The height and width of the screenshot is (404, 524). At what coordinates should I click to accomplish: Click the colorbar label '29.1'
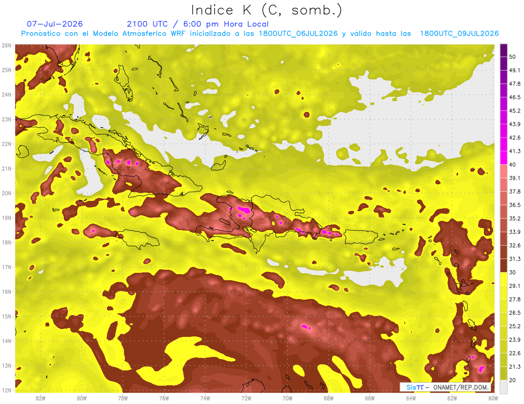click(515, 286)
